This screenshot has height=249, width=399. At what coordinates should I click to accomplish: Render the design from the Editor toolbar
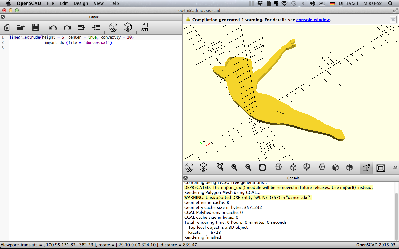coord(128,27)
